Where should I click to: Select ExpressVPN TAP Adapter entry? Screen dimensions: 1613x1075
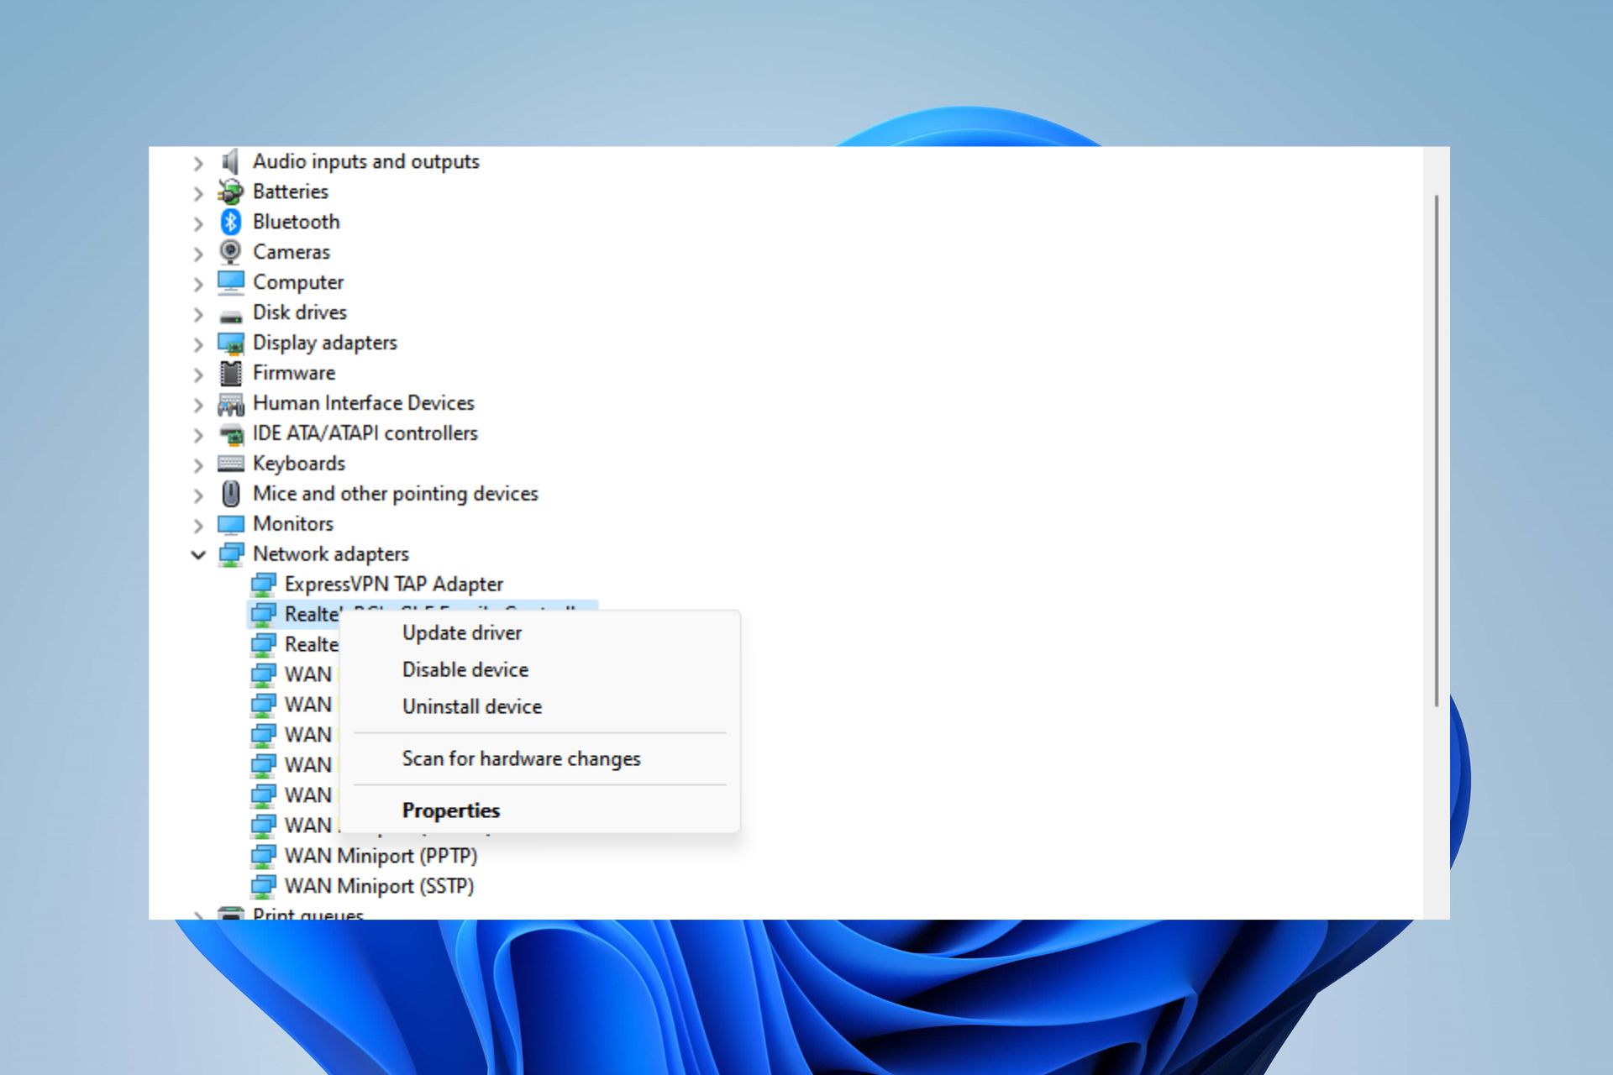point(393,584)
